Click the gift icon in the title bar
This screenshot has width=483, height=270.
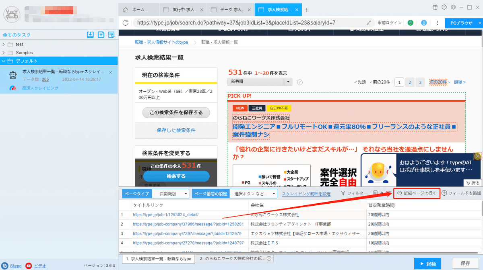coord(435,7)
